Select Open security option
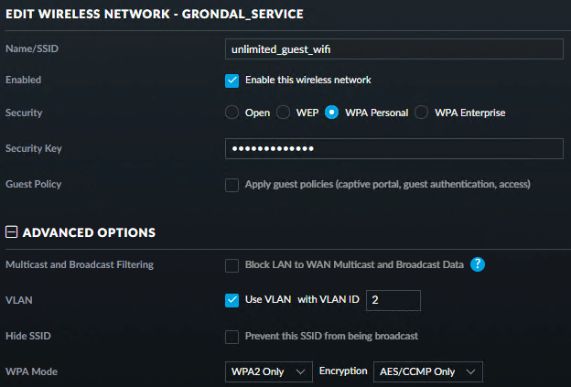 pyautogui.click(x=232, y=113)
